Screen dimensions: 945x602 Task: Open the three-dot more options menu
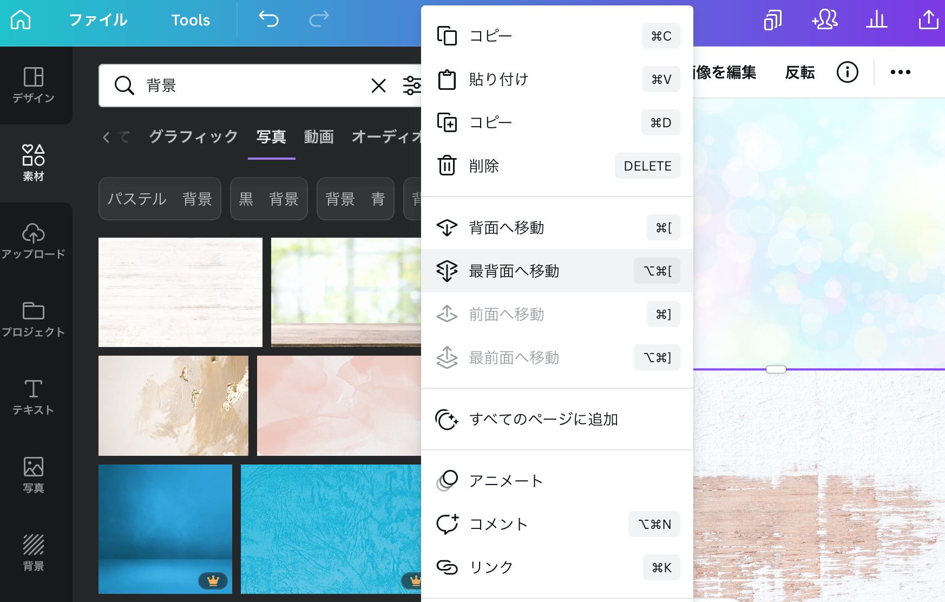pyautogui.click(x=901, y=72)
